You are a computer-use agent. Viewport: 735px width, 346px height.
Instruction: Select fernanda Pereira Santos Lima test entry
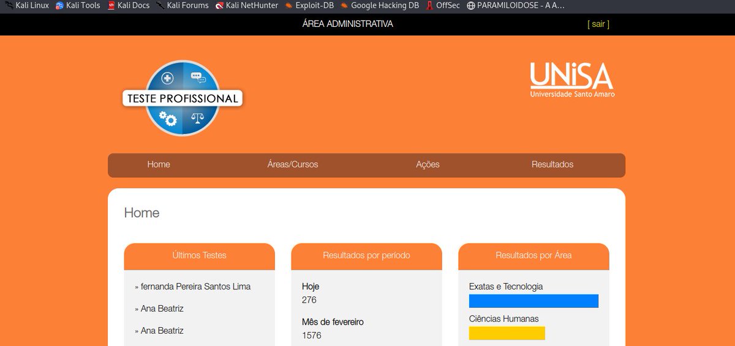195,287
